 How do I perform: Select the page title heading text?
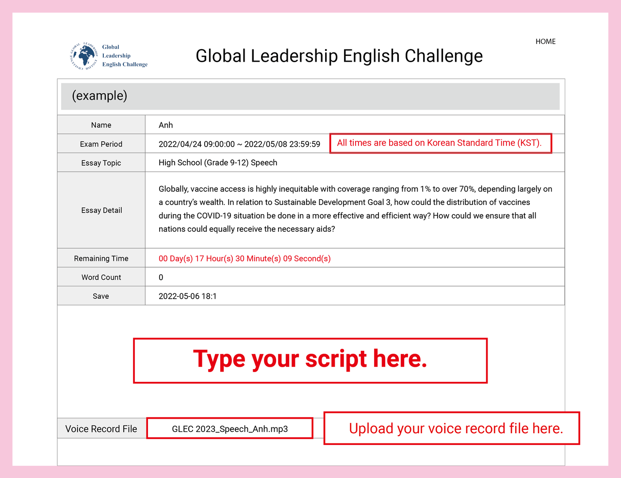[x=339, y=56]
